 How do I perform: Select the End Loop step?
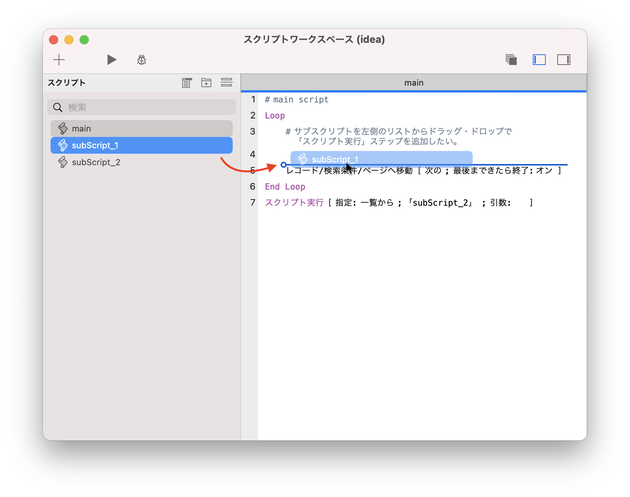click(x=285, y=187)
